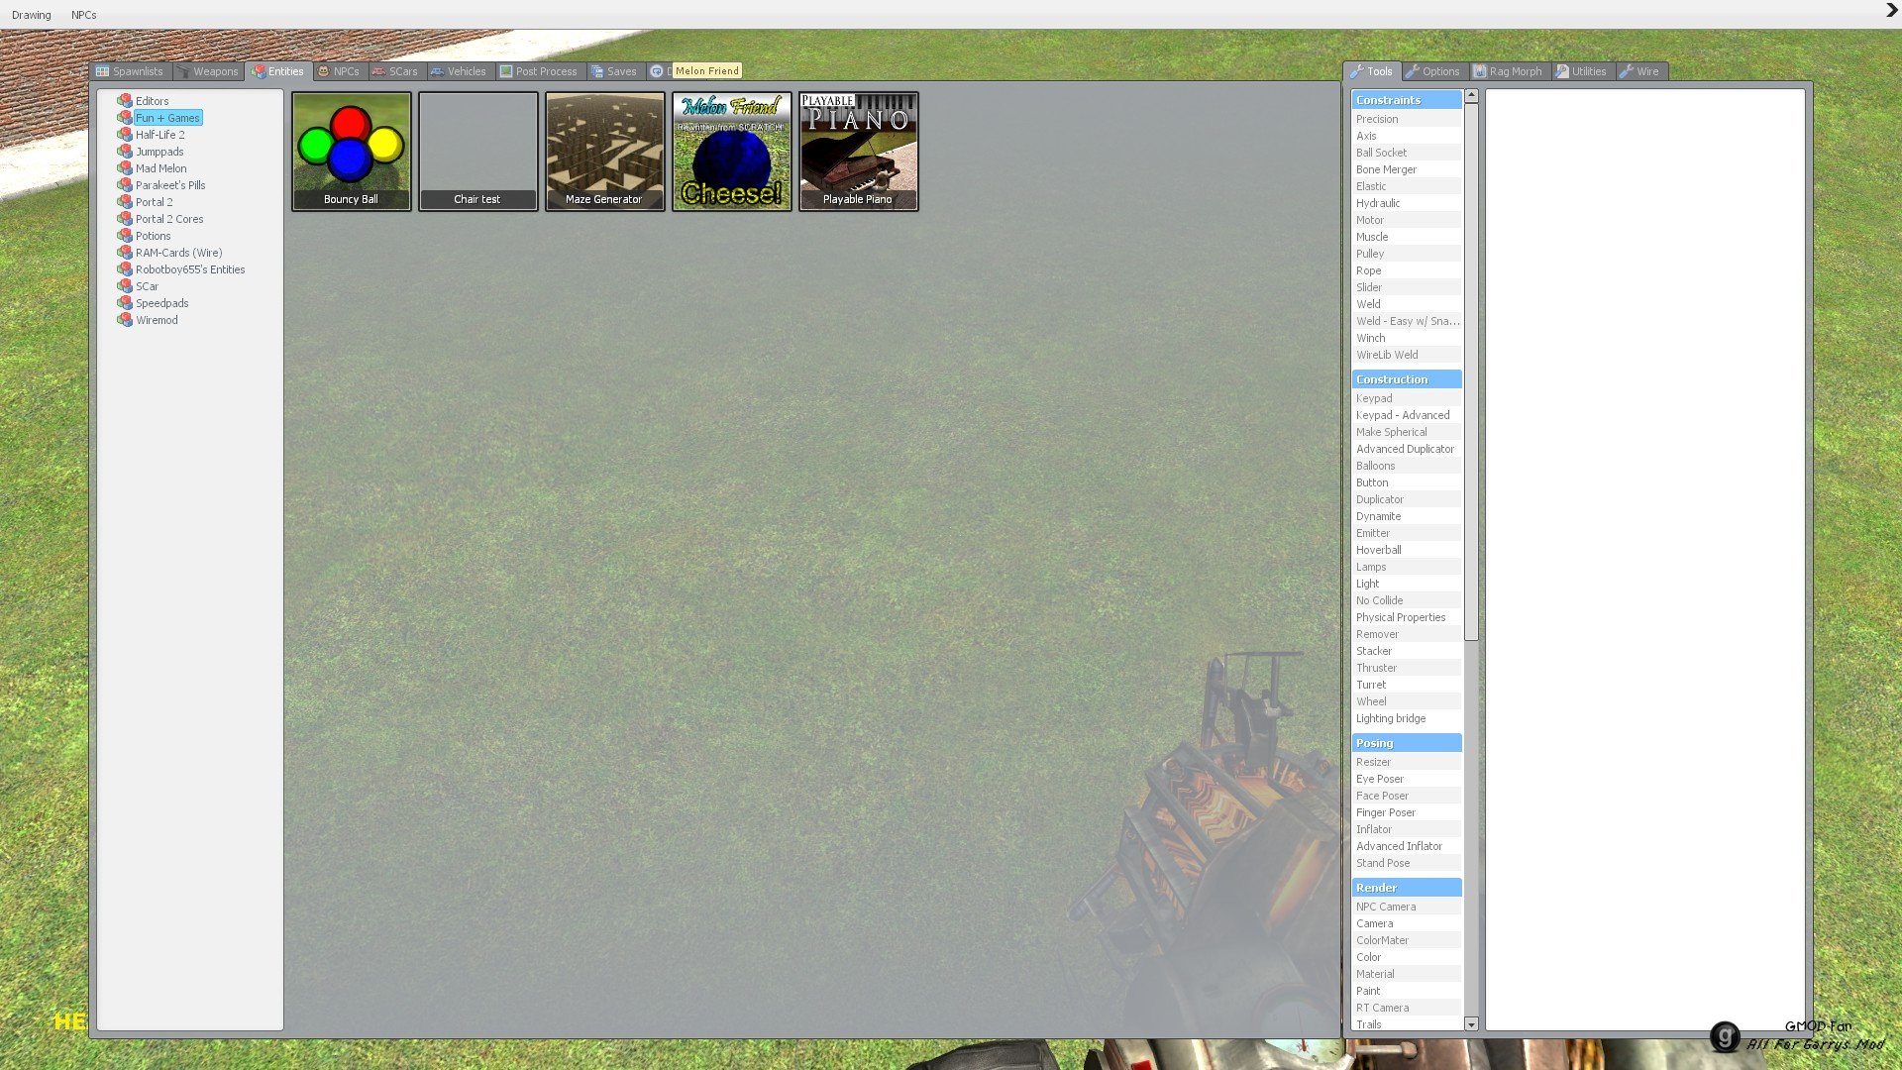Collapse the Posing tool category

pyautogui.click(x=1407, y=743)
